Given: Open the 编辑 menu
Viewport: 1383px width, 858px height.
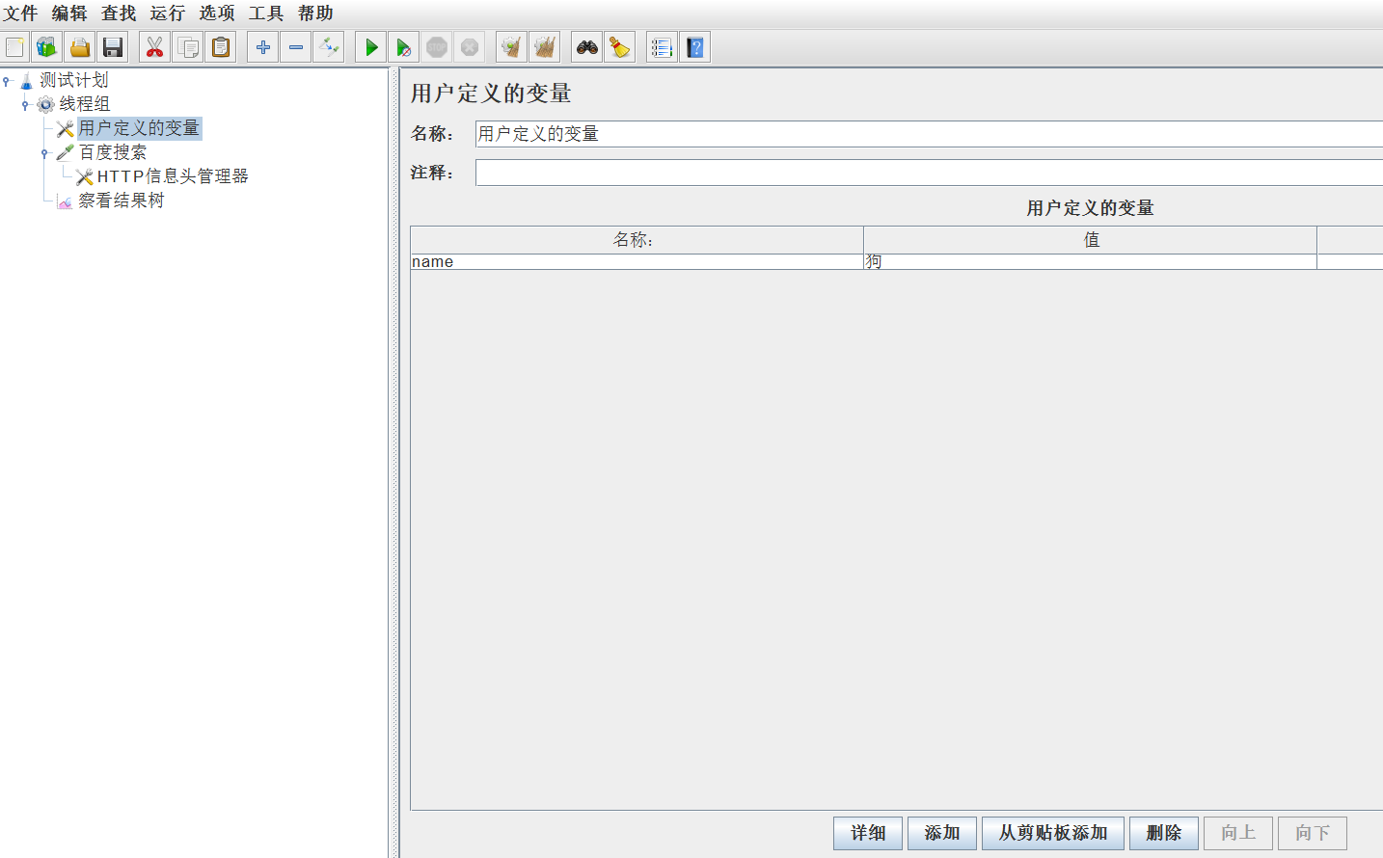Looking at the screenshot, I should click(x=69, y=13).
